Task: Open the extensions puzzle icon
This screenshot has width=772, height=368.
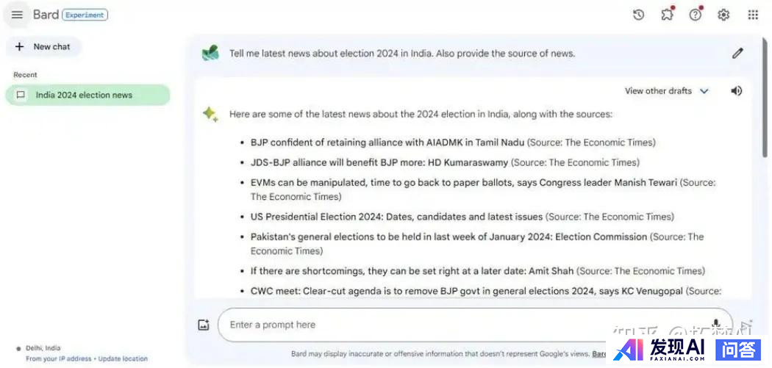Action: click(x=667, y=15)
